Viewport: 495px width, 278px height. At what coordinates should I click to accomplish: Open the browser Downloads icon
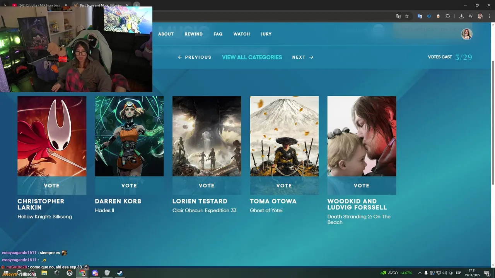461,16
